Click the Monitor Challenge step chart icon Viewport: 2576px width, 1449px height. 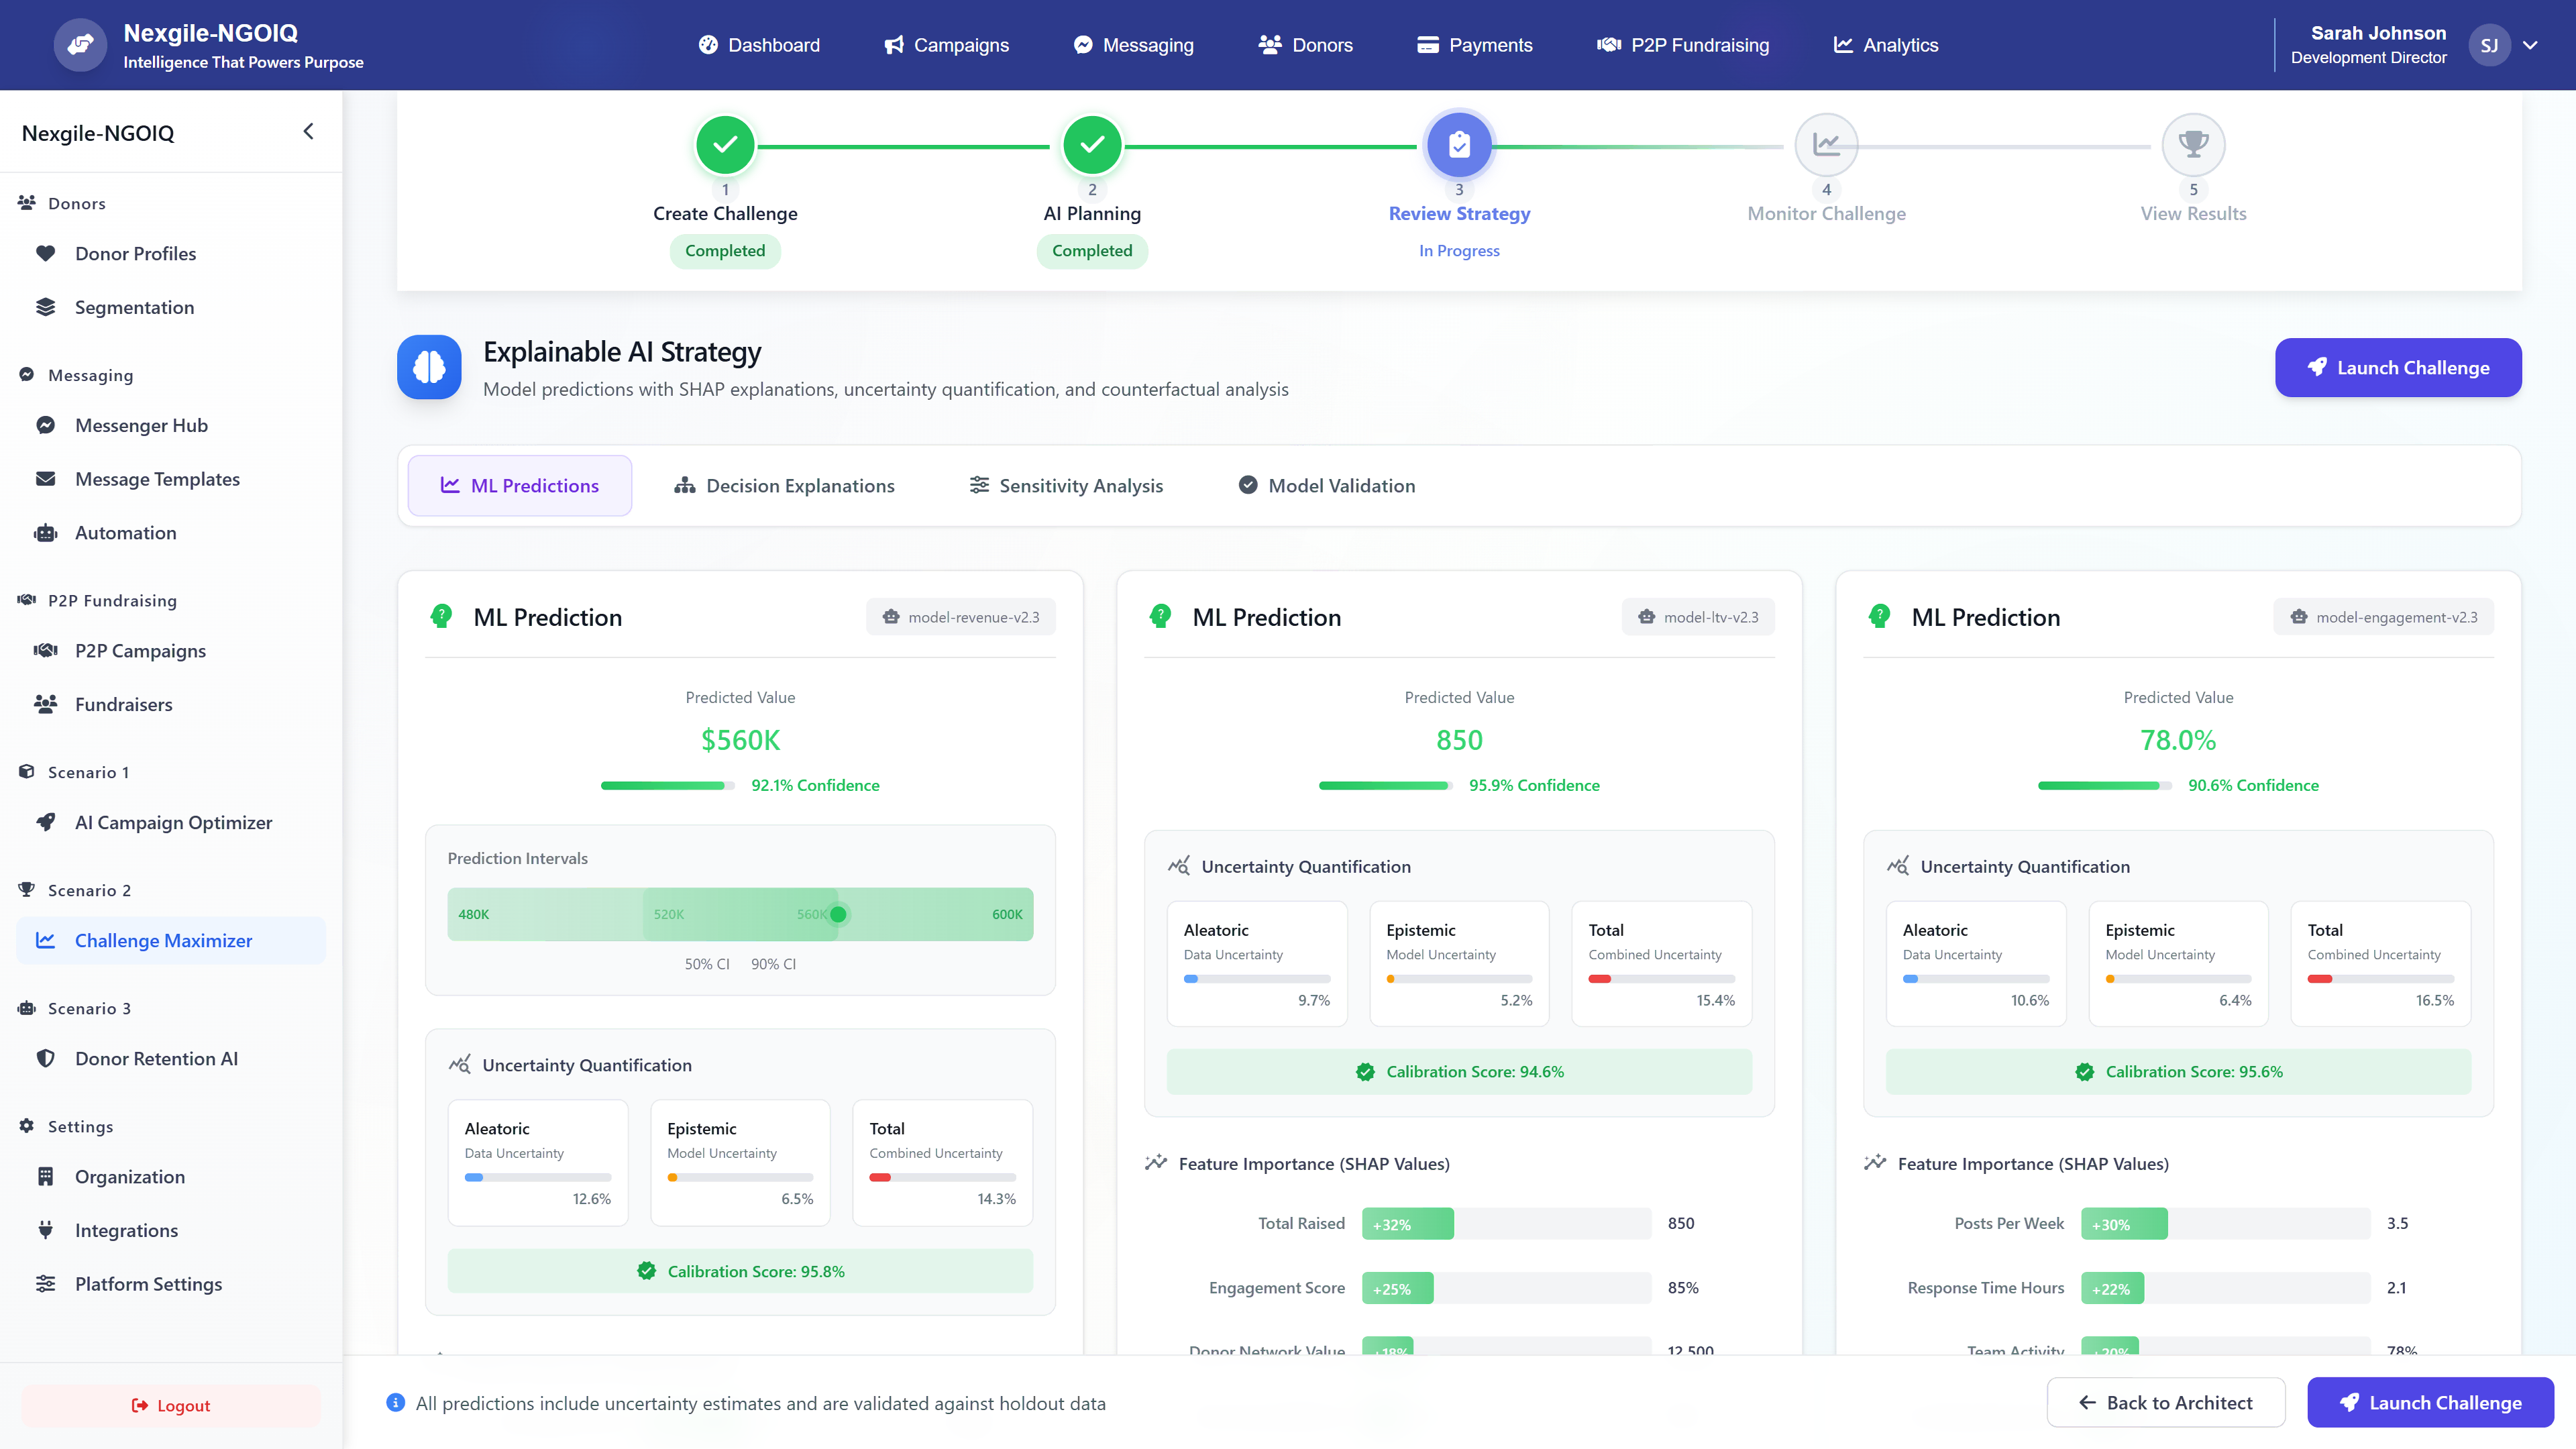pos(1826,145)
